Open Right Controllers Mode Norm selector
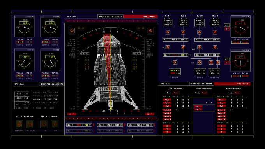This screenshot has height=149, width=265. point(237,93)
